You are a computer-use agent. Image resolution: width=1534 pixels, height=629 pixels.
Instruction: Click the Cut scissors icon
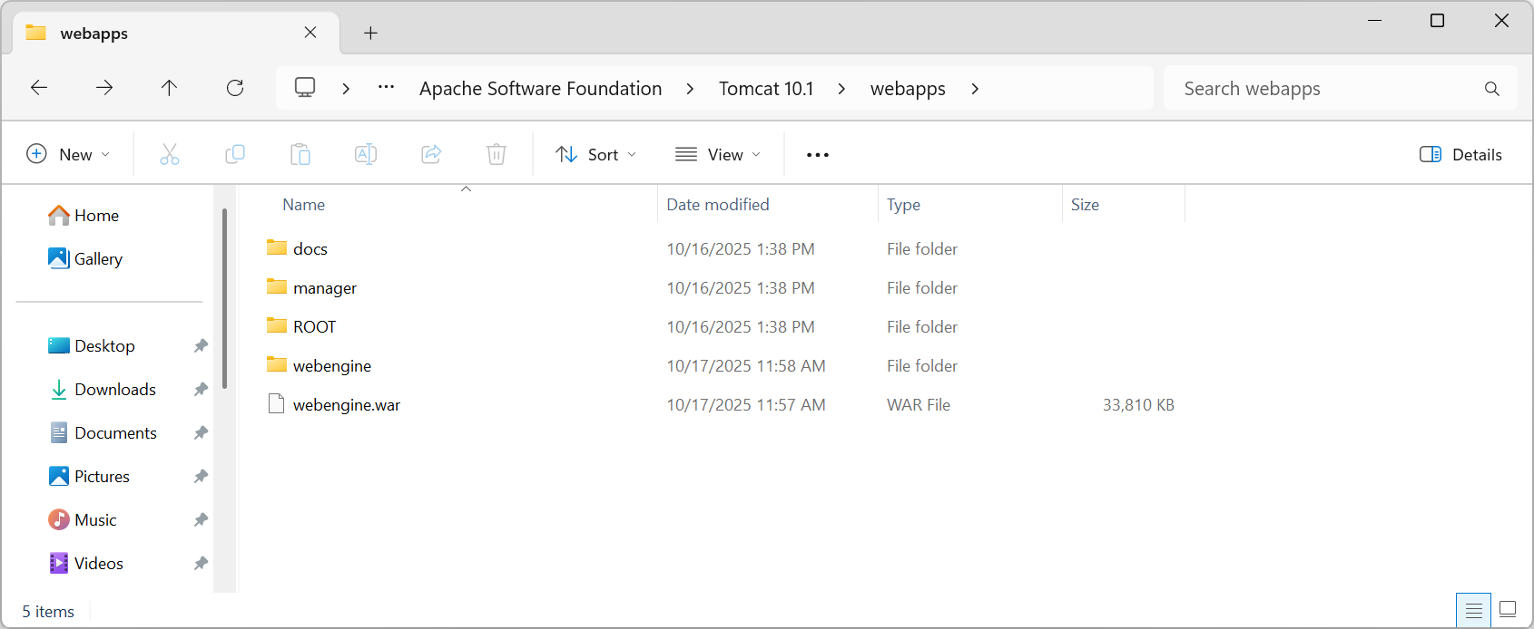click(170, 154)
